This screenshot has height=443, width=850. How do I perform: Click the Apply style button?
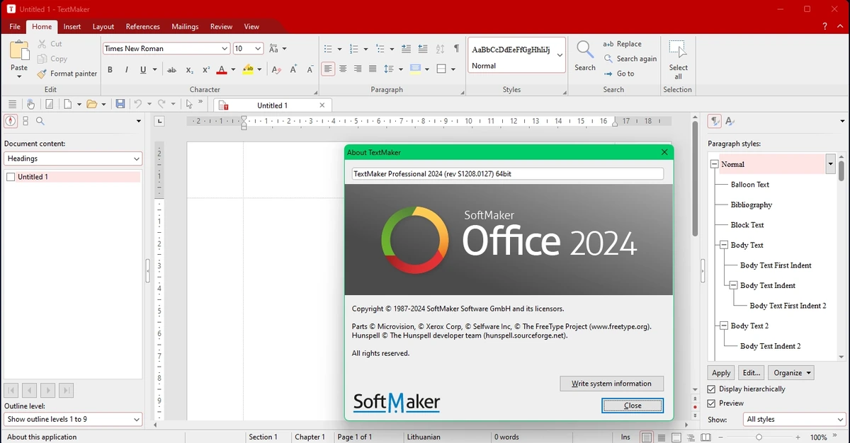point(721,372)
